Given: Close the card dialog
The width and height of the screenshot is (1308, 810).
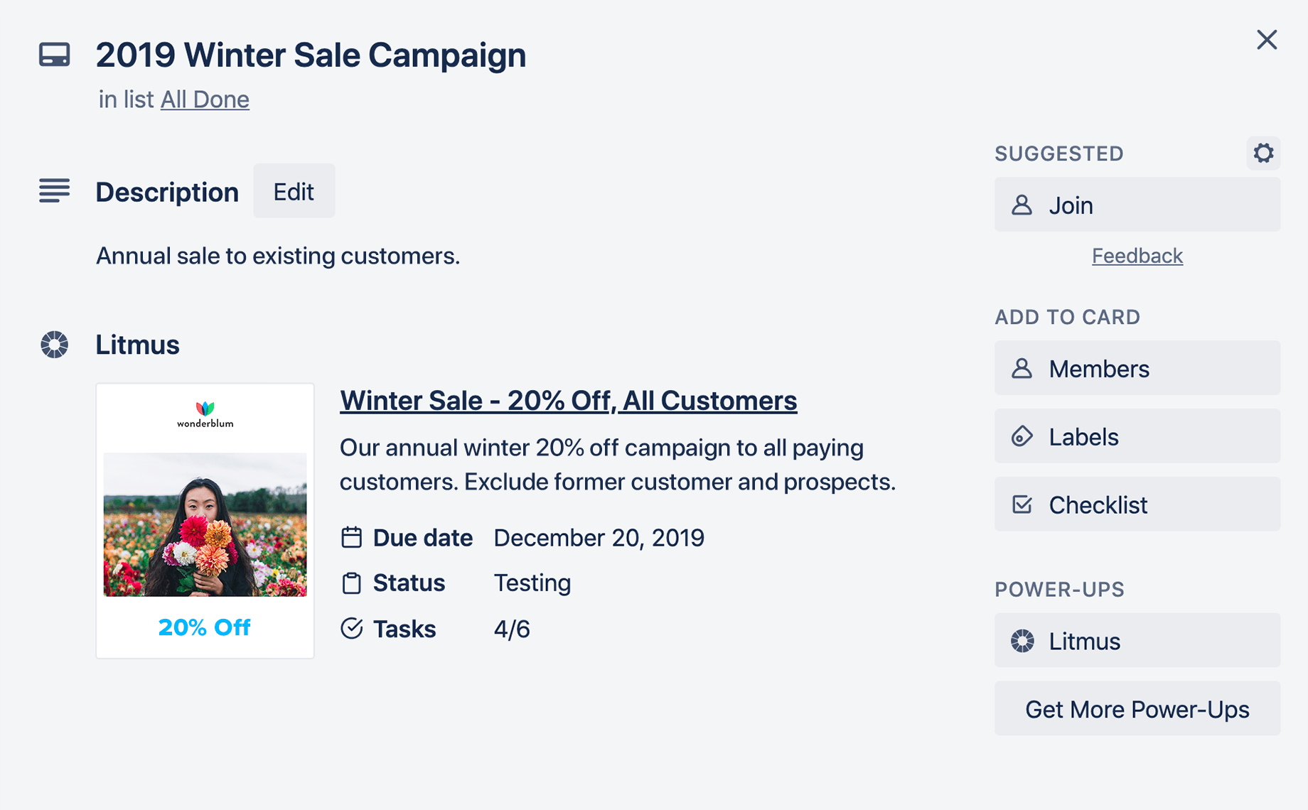Looking at the screenshot, I should point(1266,40).
